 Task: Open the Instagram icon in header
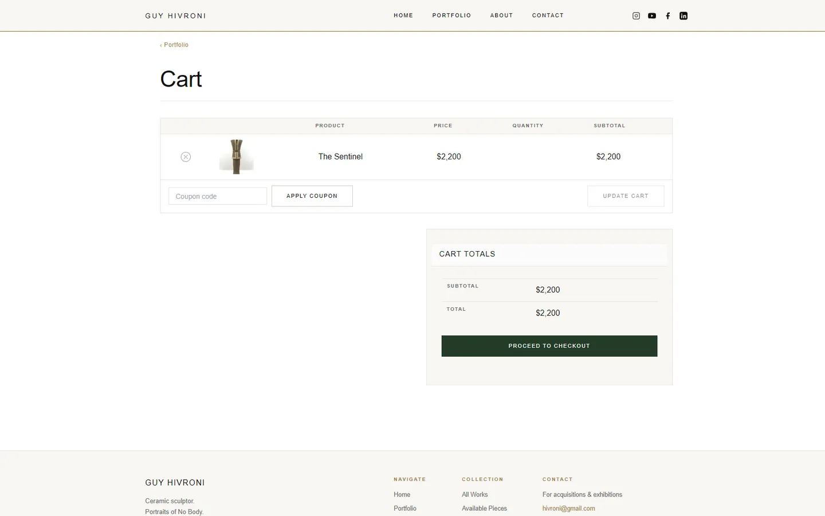[636, 16]
